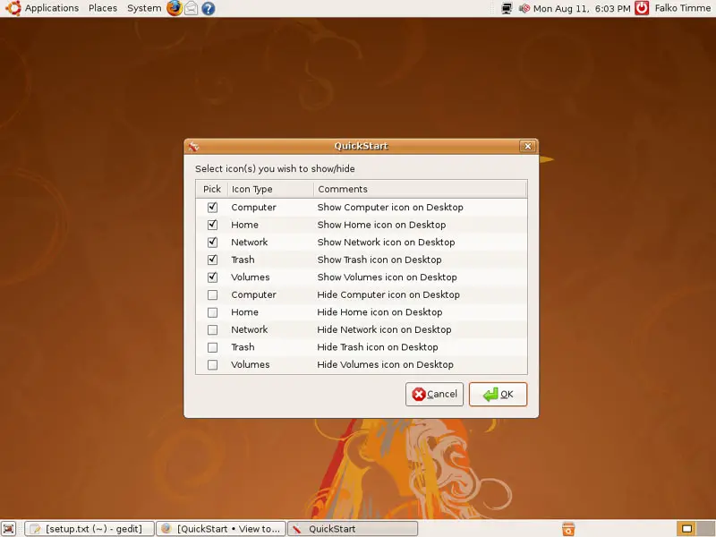Screen dimensions: 716x537
Task: Uncheck Show Computer icon checkbox
Action: coord(212,208)
